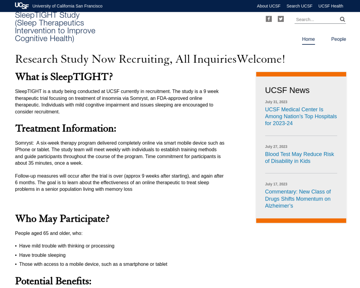Click the Research Study Now Recruiting heading
This screenshot has width=360, height=288.
(x=150, y=59)
